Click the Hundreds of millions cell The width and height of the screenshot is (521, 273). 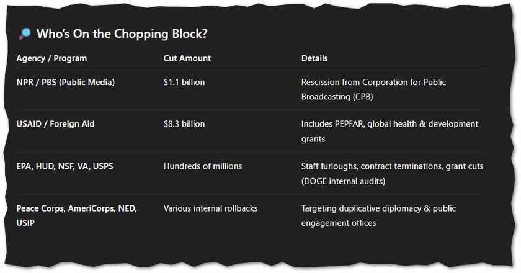tap(203, 166)
